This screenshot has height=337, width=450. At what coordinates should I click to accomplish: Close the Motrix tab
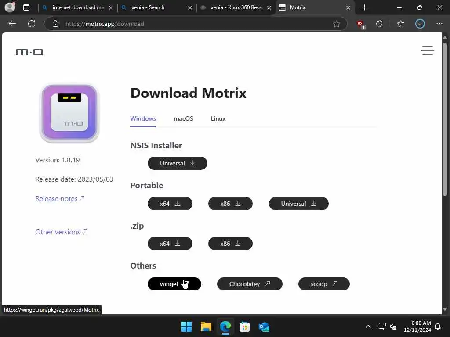point(348,8)
